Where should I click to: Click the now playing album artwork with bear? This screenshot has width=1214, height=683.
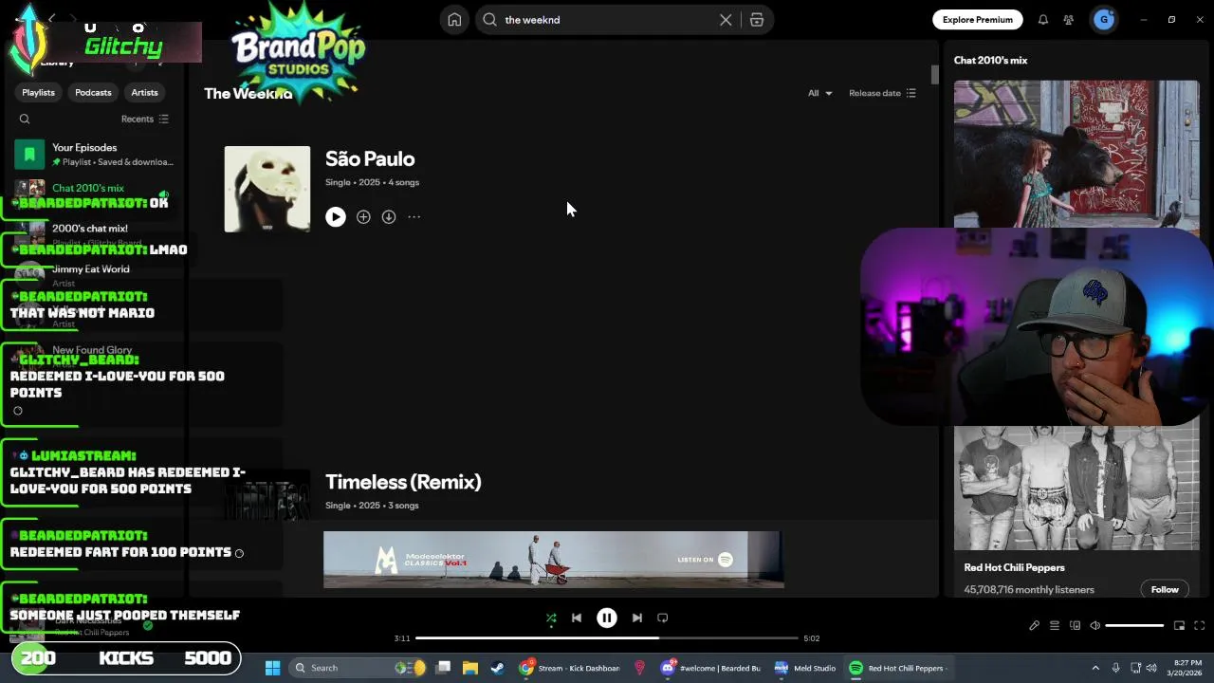coord(1076,155)
